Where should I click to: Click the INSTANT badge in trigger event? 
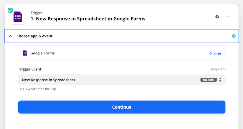pos(209,80)
